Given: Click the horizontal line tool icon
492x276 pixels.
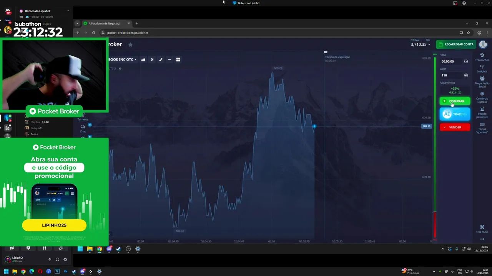Looking at the screenshot, I should [x=169, y=59].
